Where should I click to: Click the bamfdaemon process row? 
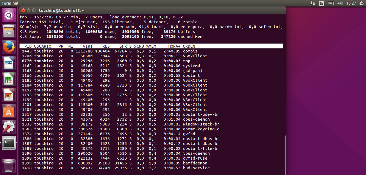[x=151, y=163]
